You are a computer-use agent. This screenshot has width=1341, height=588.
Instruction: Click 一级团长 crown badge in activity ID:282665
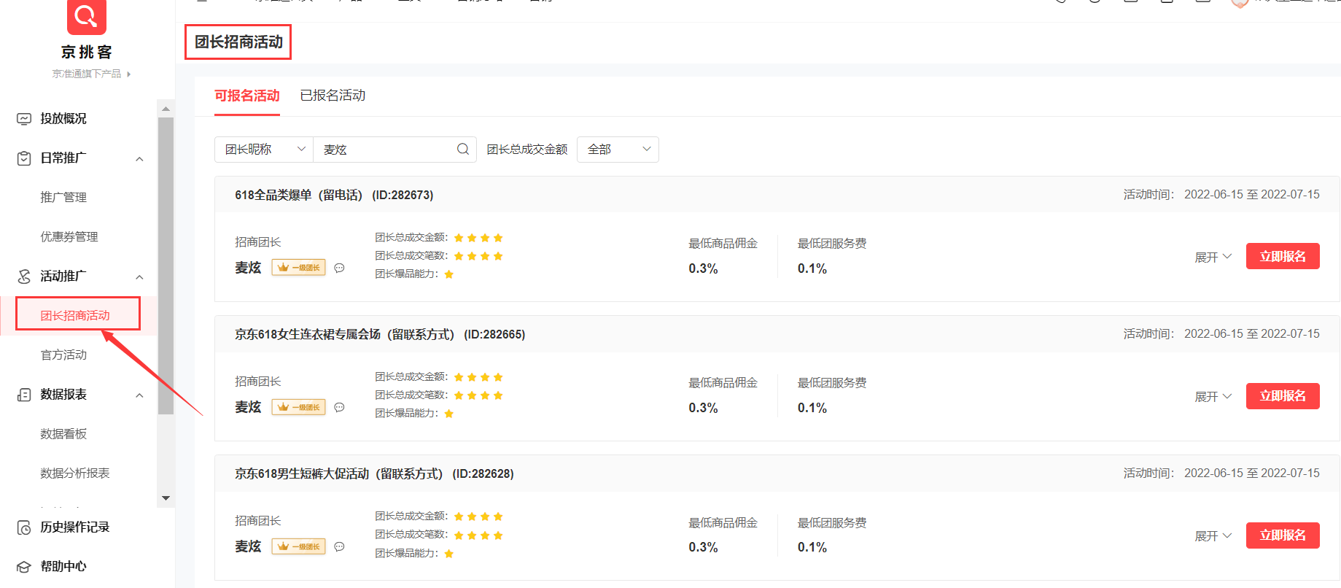tap(299, 407)
